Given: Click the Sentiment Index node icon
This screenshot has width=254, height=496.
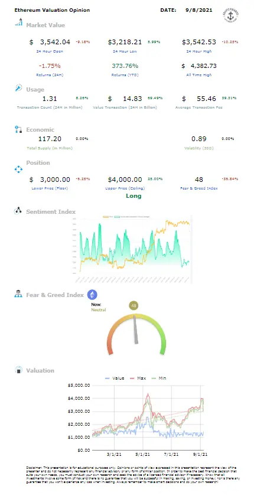Looking at the screenshot, I should tap(18, 211).
